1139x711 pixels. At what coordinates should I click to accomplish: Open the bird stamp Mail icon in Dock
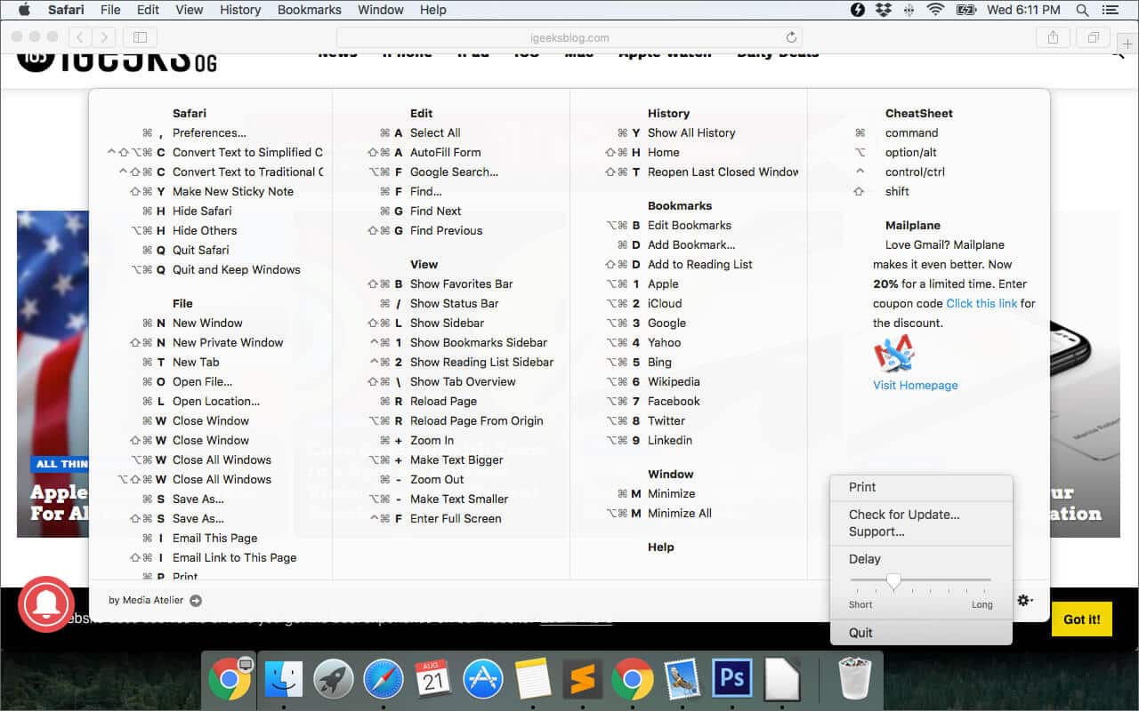click(x=683, y=681)
